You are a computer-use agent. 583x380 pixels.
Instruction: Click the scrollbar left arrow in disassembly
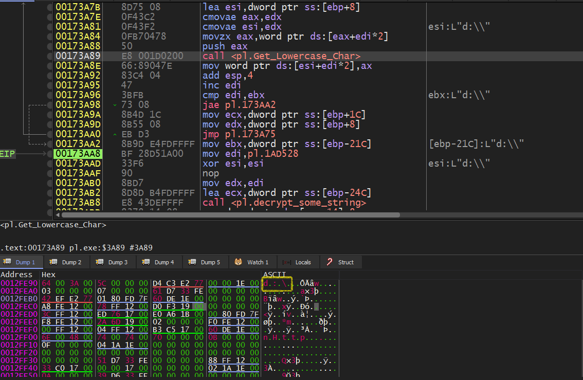click(58, 215)
